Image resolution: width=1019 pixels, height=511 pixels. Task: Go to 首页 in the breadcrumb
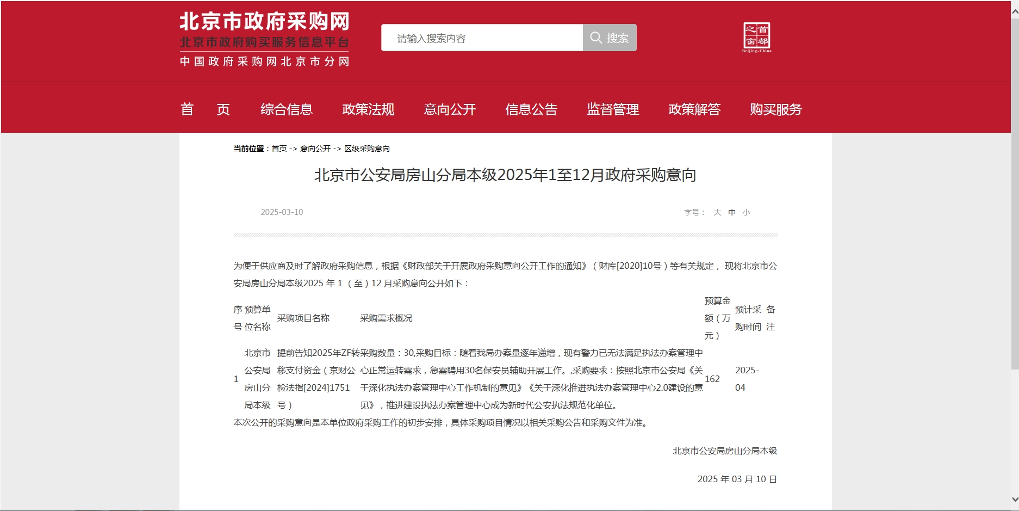[279, 149]
